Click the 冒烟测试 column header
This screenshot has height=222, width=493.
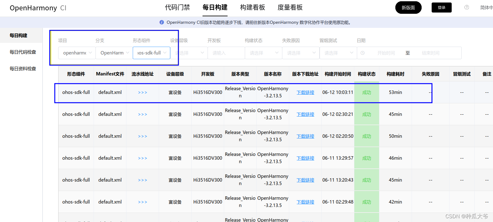point(462,74)
